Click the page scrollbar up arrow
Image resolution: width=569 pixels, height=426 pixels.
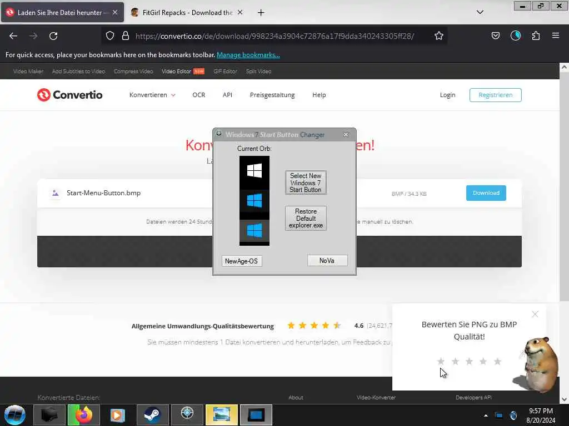[x=564, y=67]
